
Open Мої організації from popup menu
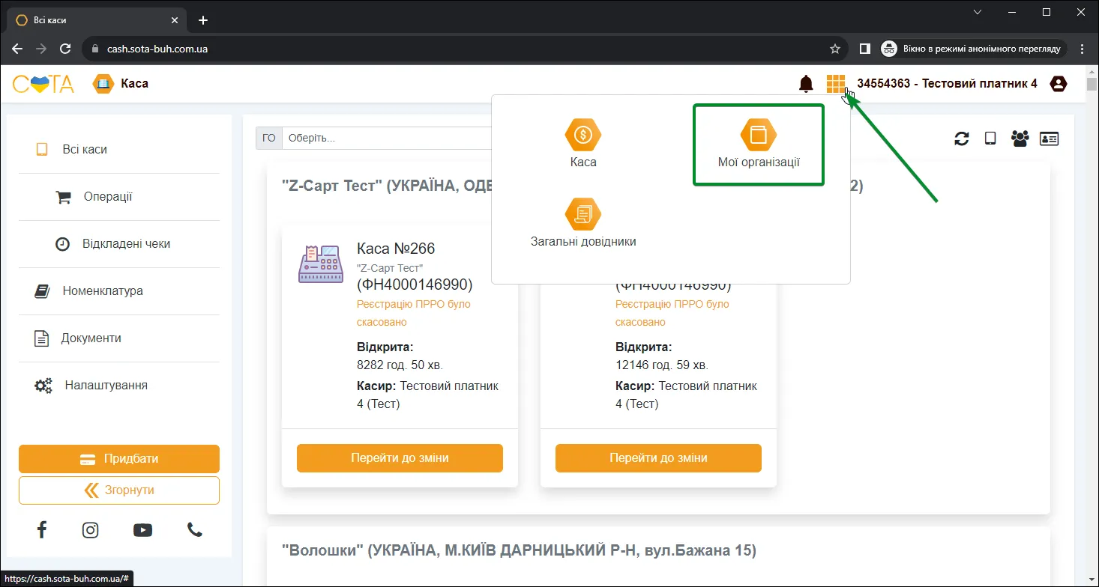(x=759, y=144)
